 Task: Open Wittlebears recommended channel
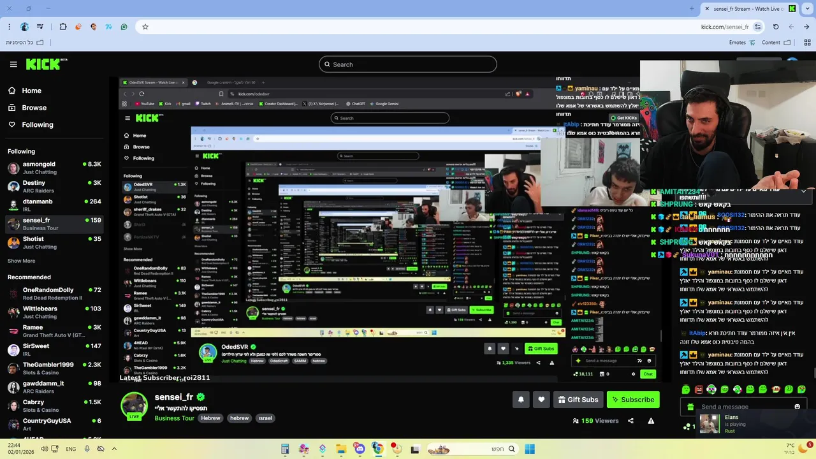coord(54,312)
